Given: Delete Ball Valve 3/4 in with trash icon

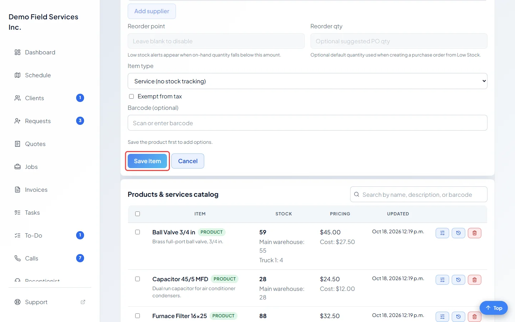Looking at the screenshot, I should coord(475,233).
